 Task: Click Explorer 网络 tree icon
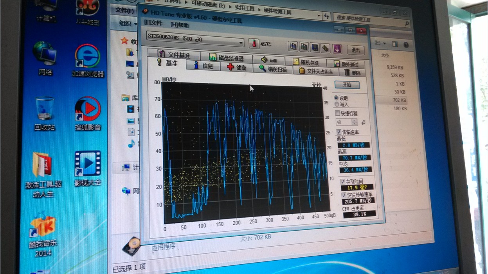126,191
